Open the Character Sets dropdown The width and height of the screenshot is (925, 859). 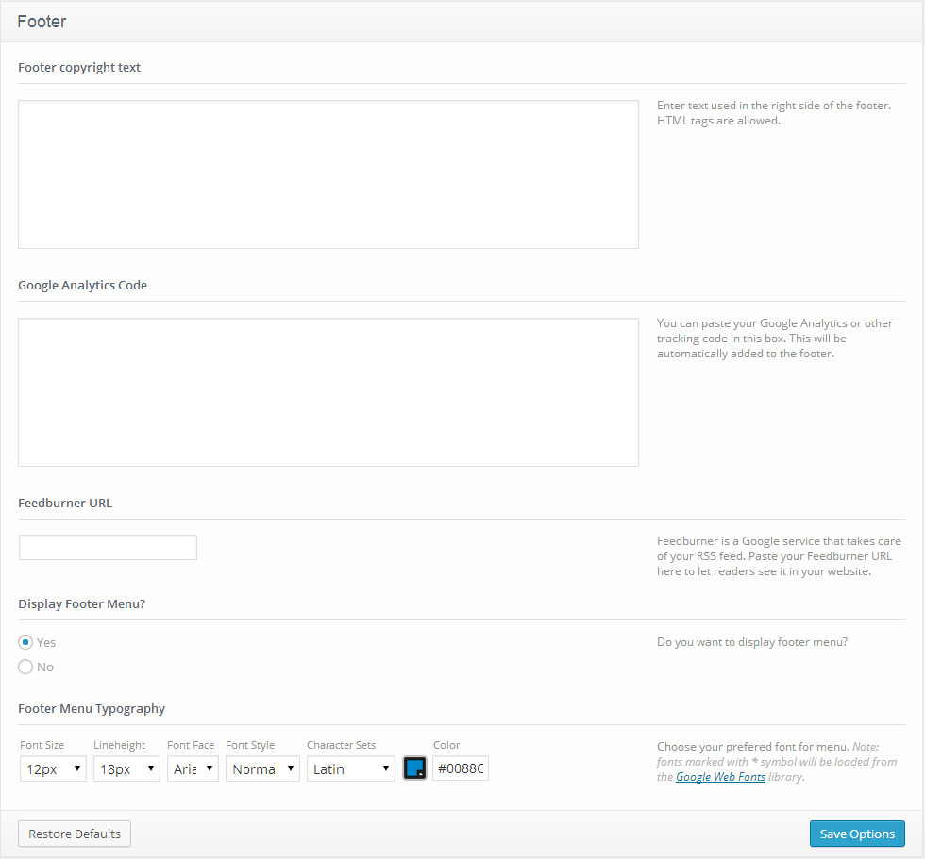350,768
